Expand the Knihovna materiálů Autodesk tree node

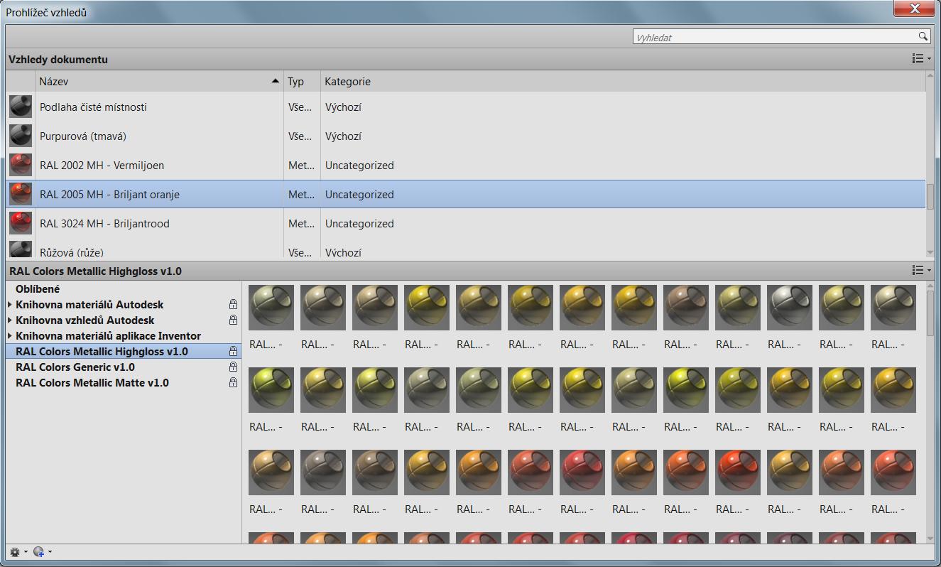(x=10, y=304)
